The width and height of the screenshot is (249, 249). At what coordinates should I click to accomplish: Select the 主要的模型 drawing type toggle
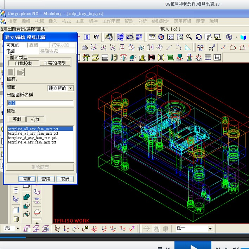point(55,63)
